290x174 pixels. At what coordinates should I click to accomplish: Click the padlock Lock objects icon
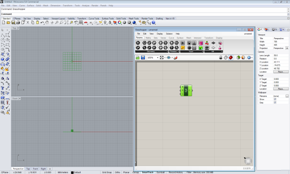110,23
